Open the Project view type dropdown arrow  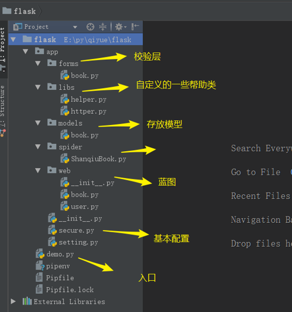point(75,27)
